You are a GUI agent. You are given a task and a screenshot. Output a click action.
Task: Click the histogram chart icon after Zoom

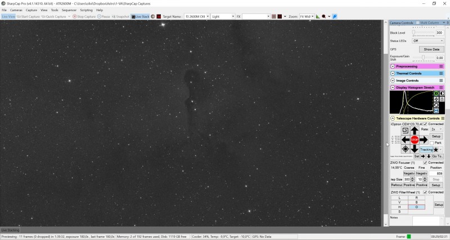click(318, 17)
